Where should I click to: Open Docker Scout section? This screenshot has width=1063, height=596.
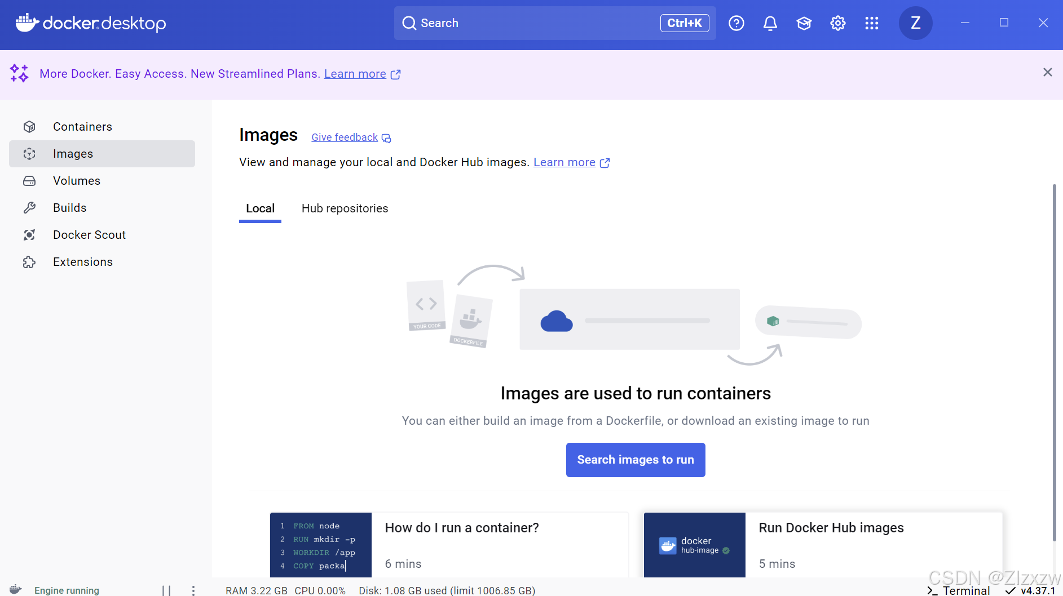[102, 235]
